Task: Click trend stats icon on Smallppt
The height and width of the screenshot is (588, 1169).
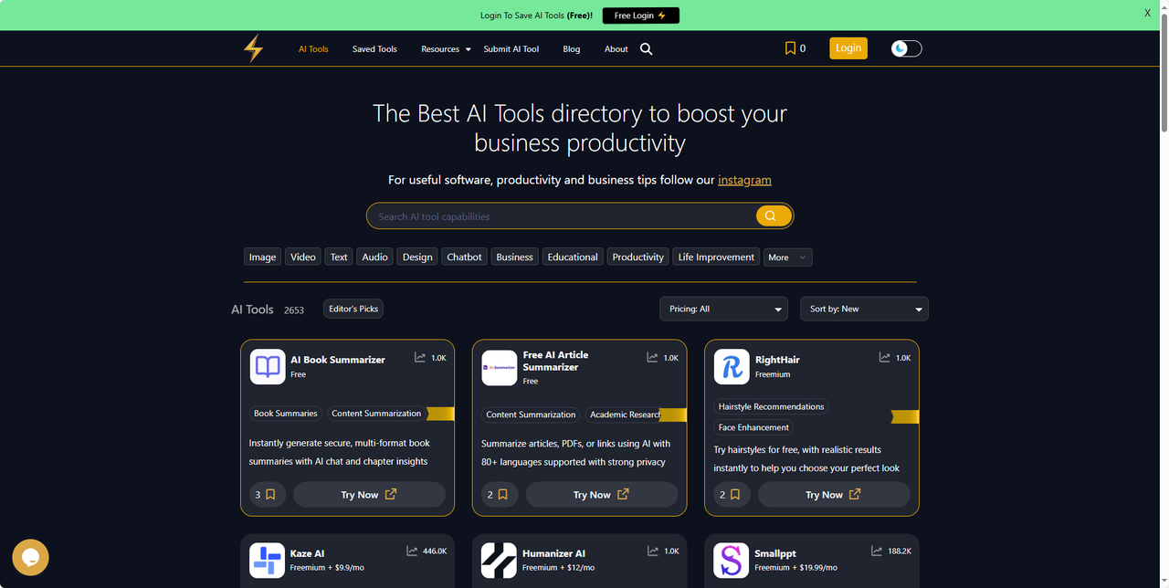Action: pos(877,551)
